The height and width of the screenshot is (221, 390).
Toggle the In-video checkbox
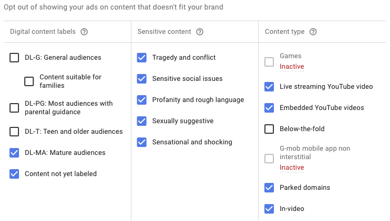pos(269,209)
